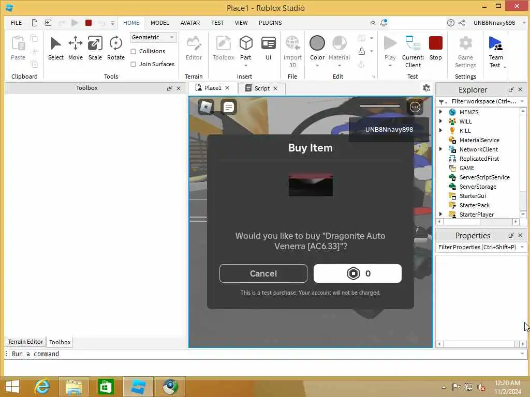Switch the Current: Client view

(413, 52)
